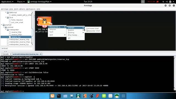
Task: Expand the Explore submenu
Action: (76, 30)
